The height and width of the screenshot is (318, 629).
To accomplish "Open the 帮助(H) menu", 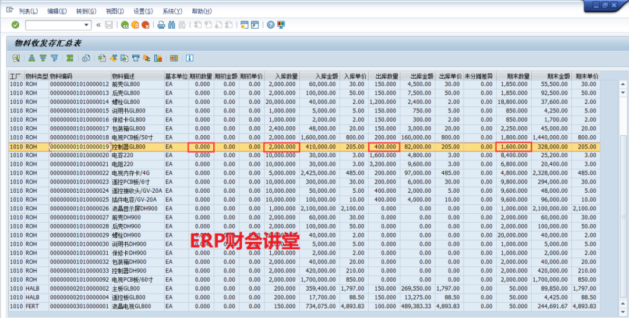I will [x=202, y=11].
